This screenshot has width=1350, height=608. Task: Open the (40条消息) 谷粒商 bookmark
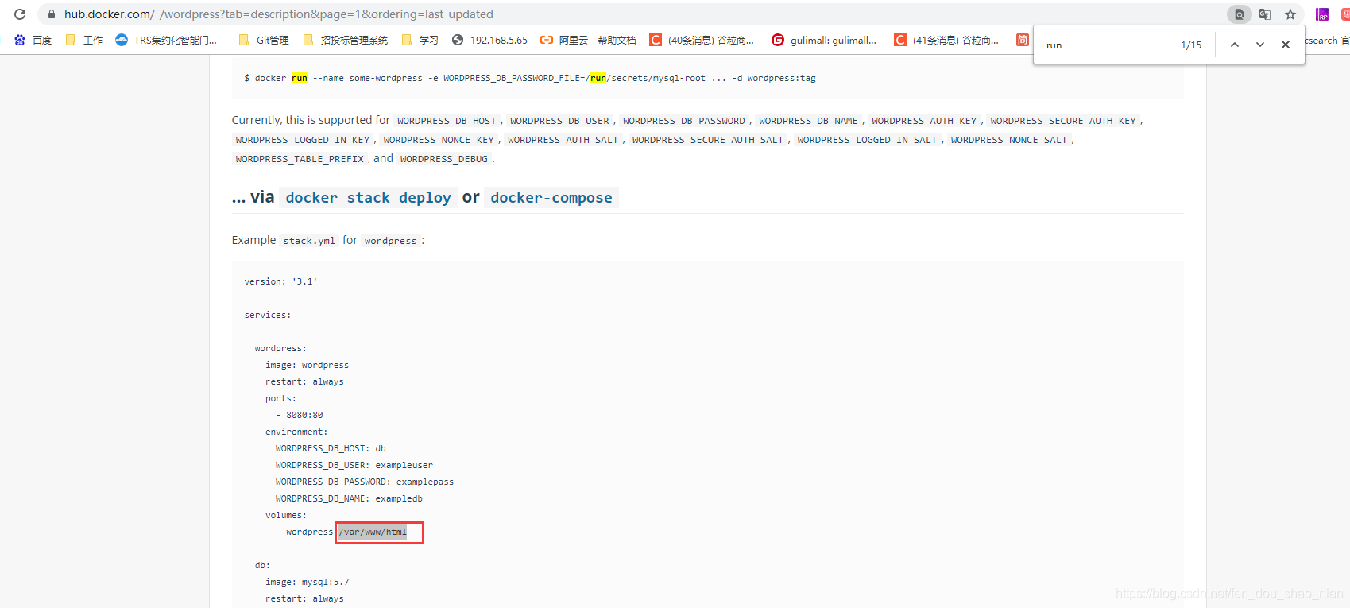[702, 40]
